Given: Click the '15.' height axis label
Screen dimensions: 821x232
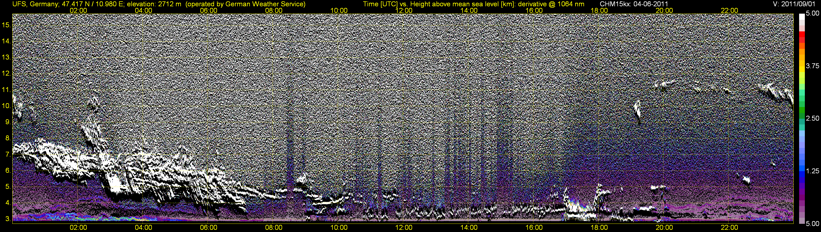Looking at the screenshot, I should pyautogui.click(x=6, y=25).
